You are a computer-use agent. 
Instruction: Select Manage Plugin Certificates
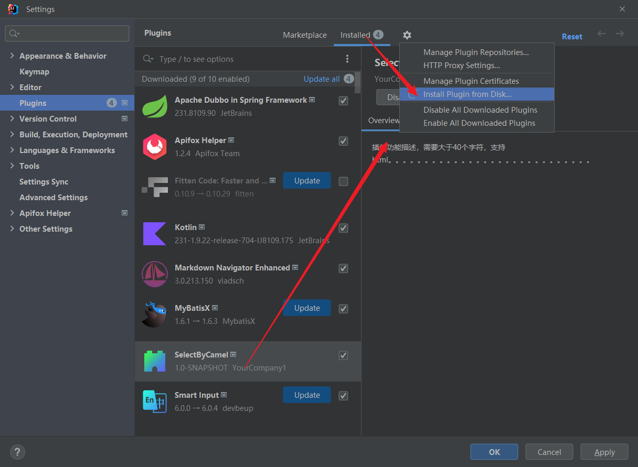(x=476, y=81)
